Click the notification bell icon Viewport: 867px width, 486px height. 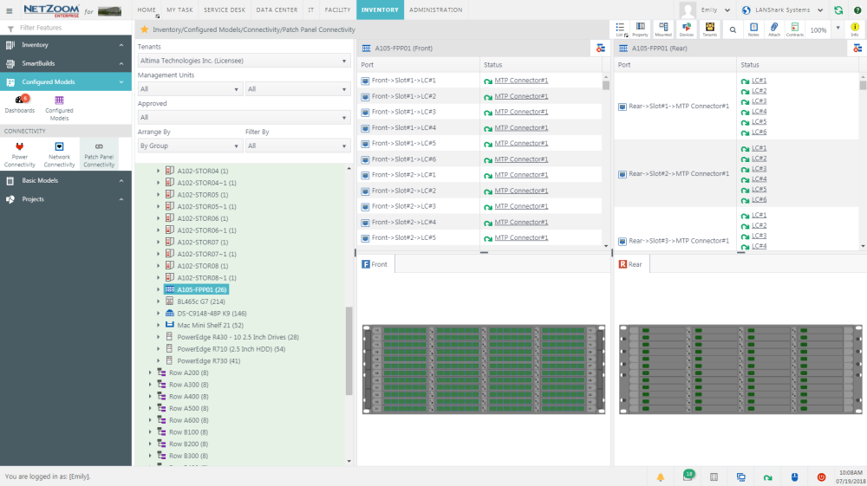(x=661, y=476)
